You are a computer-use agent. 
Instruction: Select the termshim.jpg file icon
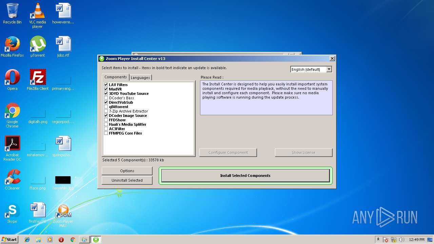point(63,182)
